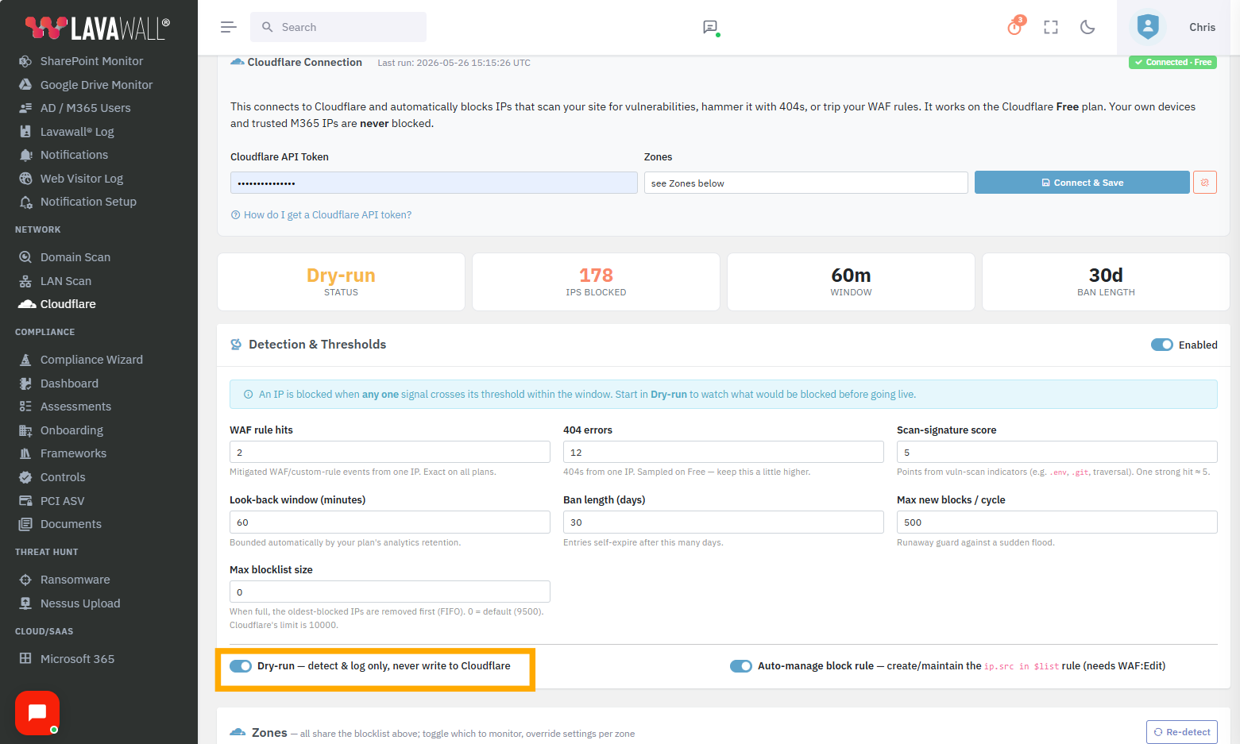Click the 30d Ban Length card
Image resolution: width=1240 pixels, height=744 pixels.
point(1106,282)
